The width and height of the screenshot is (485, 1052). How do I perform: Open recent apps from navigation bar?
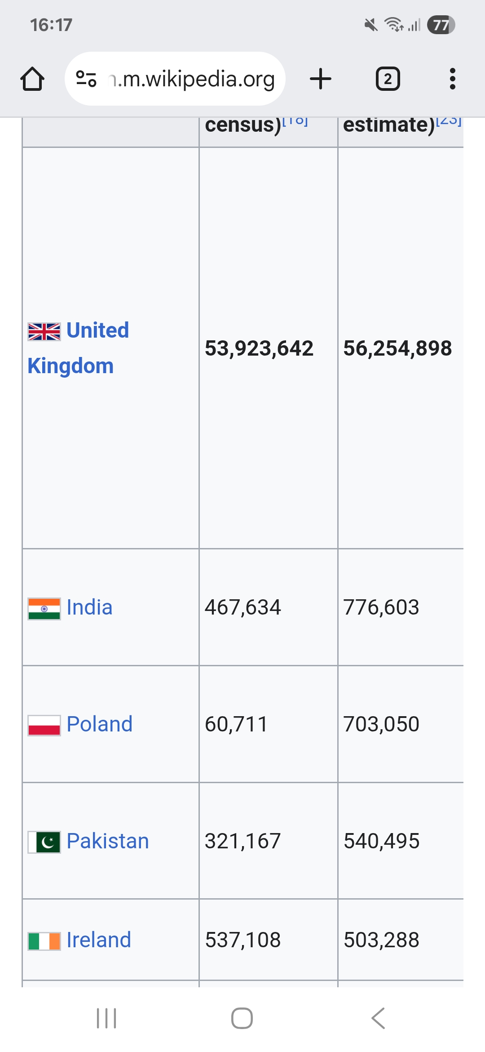(x=106, y=1018)
